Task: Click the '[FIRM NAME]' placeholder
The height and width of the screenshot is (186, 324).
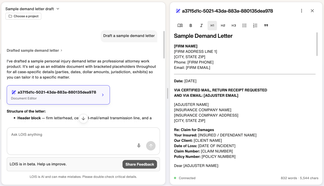Action: [186, 46]
